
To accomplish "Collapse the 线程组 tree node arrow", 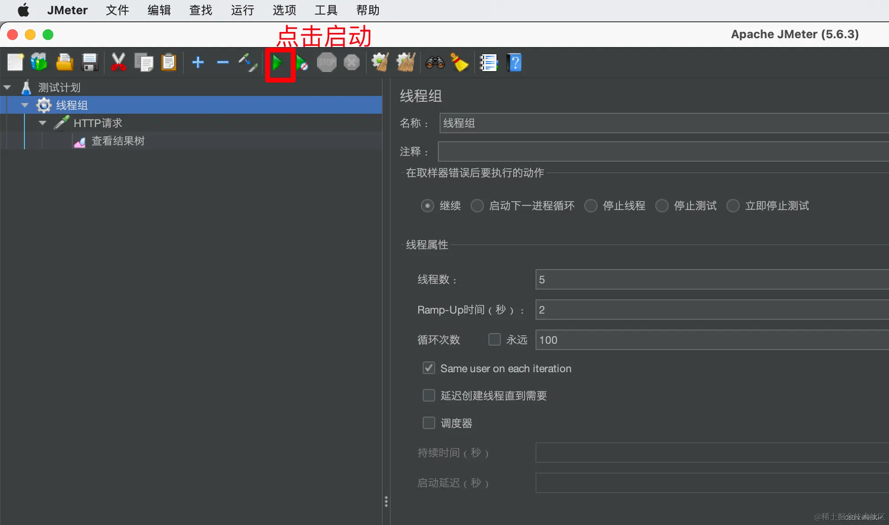I will (25, 105).
